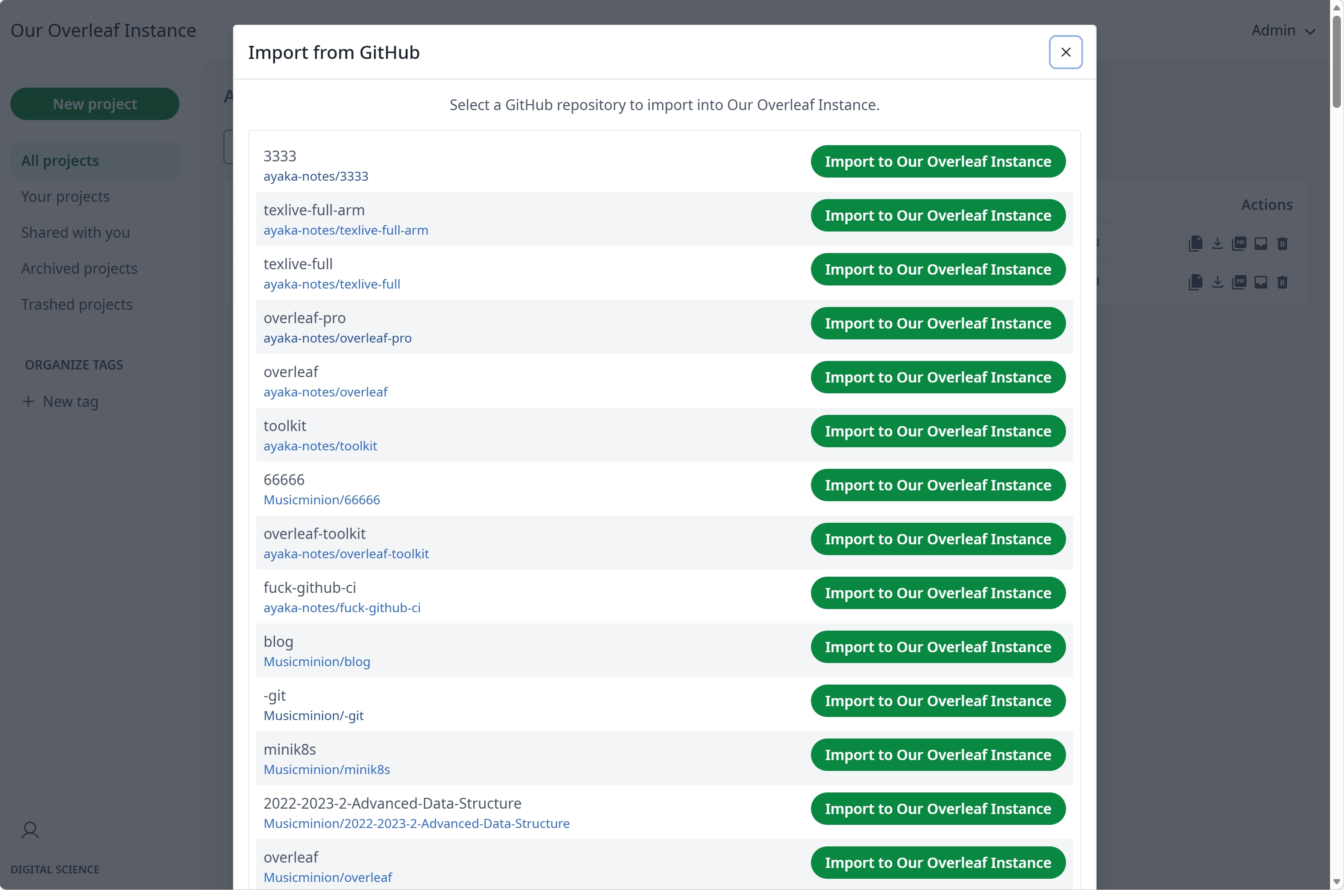Click the New project button
Image resolution: width=1344 pixels, height=890 pixels.
pos(95,104)
